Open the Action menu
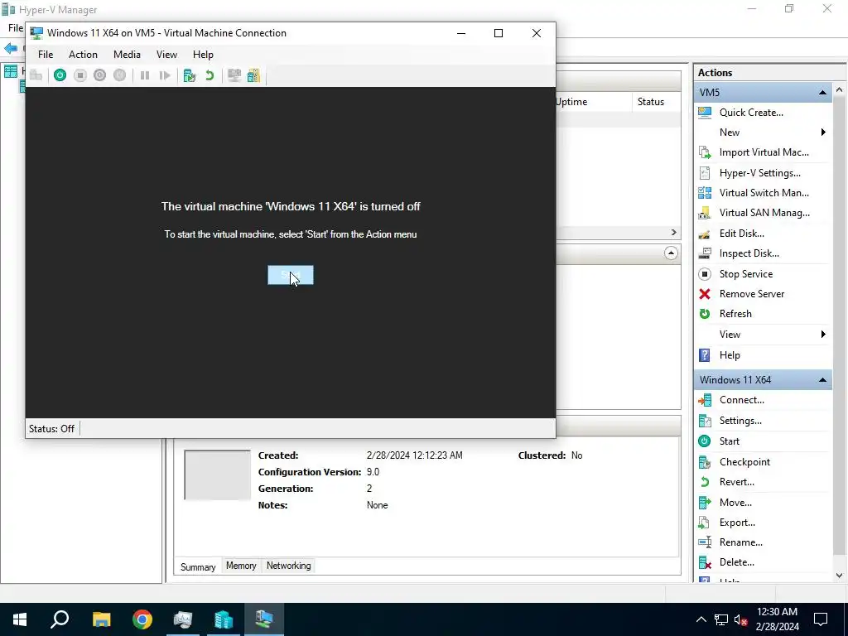This screenshot has width=848, height=636. (x=83, y=55)
